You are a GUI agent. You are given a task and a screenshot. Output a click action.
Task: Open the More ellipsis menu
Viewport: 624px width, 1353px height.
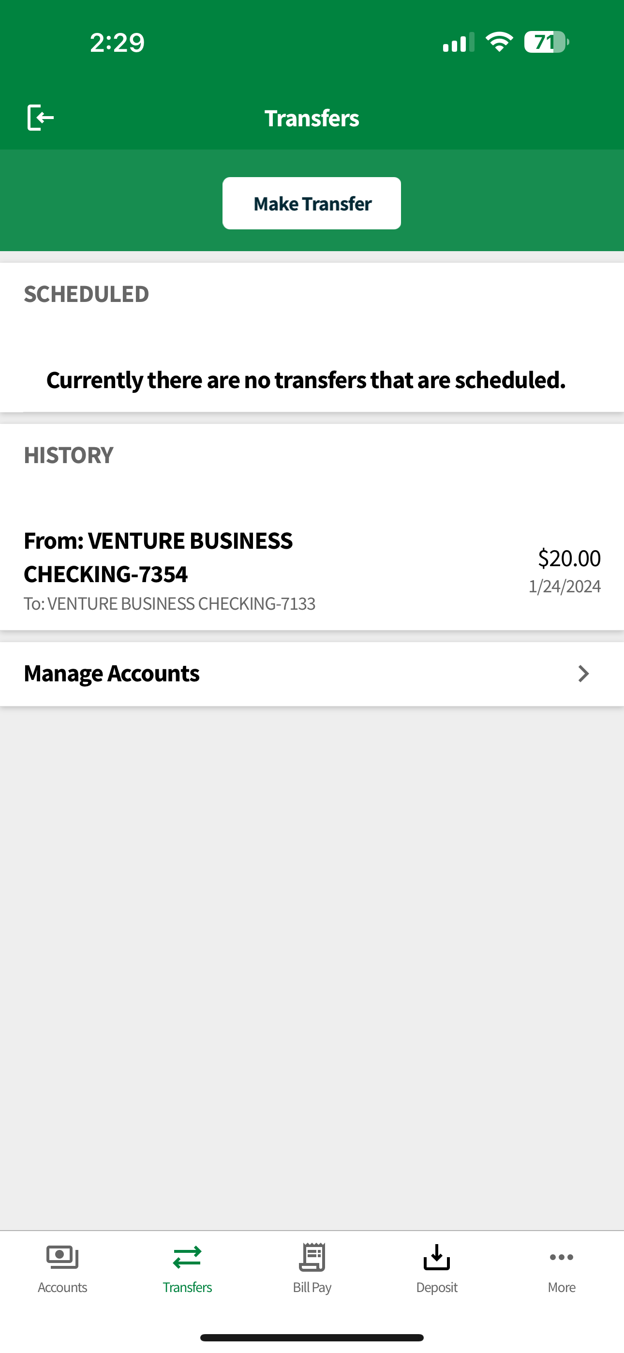[562, 1257]
